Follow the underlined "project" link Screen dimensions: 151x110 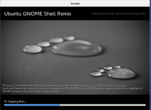pos(10,85)
